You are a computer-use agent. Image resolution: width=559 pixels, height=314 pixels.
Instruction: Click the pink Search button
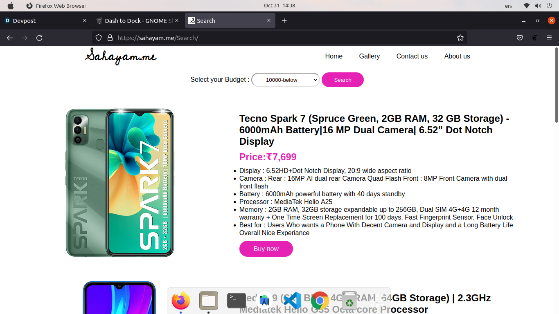(x=343, y=80)
